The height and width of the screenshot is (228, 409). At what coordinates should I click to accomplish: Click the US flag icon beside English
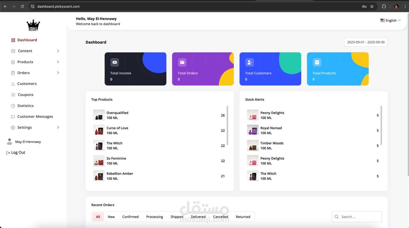click(x=382, y=20)
